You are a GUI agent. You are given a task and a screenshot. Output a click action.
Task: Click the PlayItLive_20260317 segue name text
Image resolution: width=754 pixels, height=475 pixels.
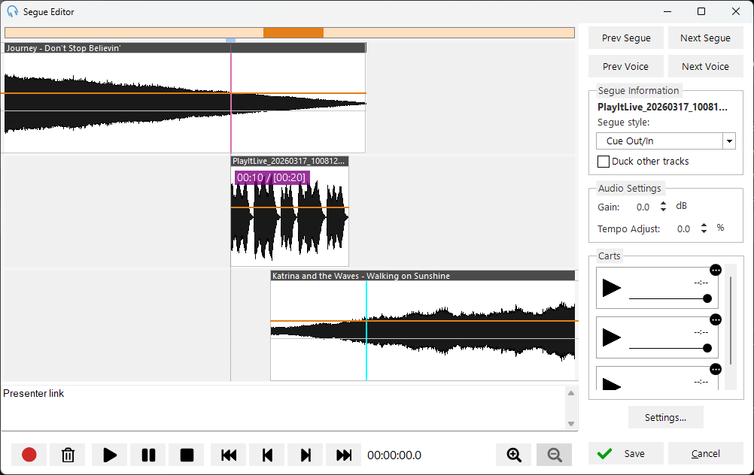click(x=662, y=107)
